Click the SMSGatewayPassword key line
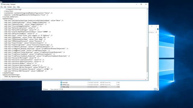Screen dimensions: 193x108 pos(24,41)
